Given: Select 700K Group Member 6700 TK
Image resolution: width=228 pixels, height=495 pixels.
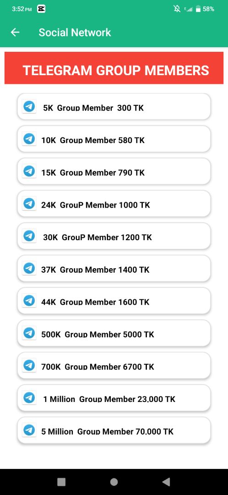Looking at the screenshot, I should (x=114, y=365).
